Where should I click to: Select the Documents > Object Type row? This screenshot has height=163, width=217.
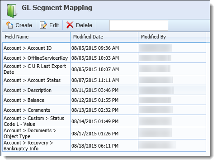point(104,133)
